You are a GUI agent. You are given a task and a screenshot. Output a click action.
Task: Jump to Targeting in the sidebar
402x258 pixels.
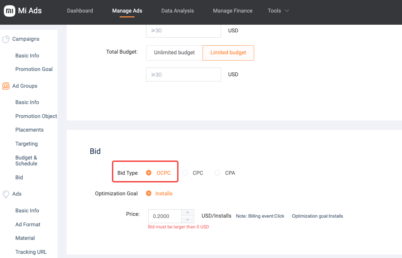26,144
